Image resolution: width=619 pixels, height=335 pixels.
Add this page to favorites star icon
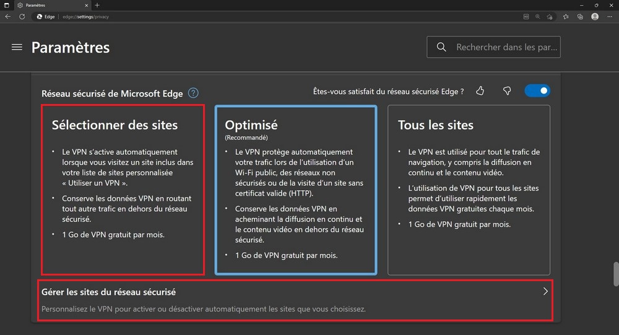point(550,17)
